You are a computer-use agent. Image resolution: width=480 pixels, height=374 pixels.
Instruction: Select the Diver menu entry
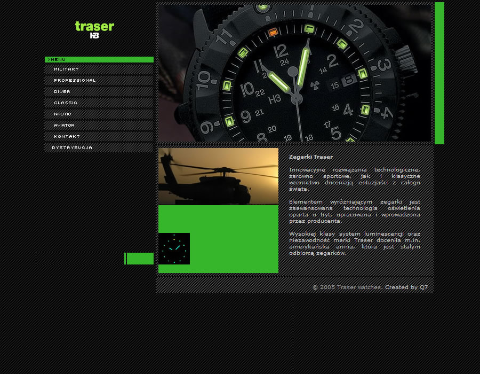[99, 92]
